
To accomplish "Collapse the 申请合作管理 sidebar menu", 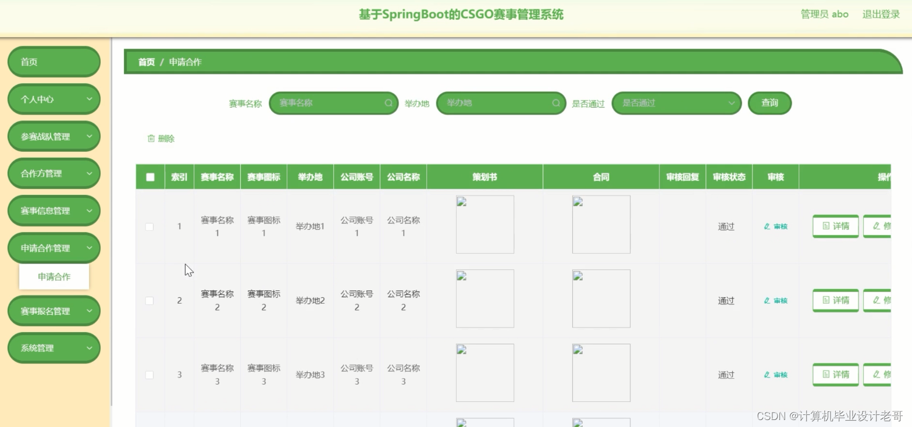I will [x=54, y=248].
